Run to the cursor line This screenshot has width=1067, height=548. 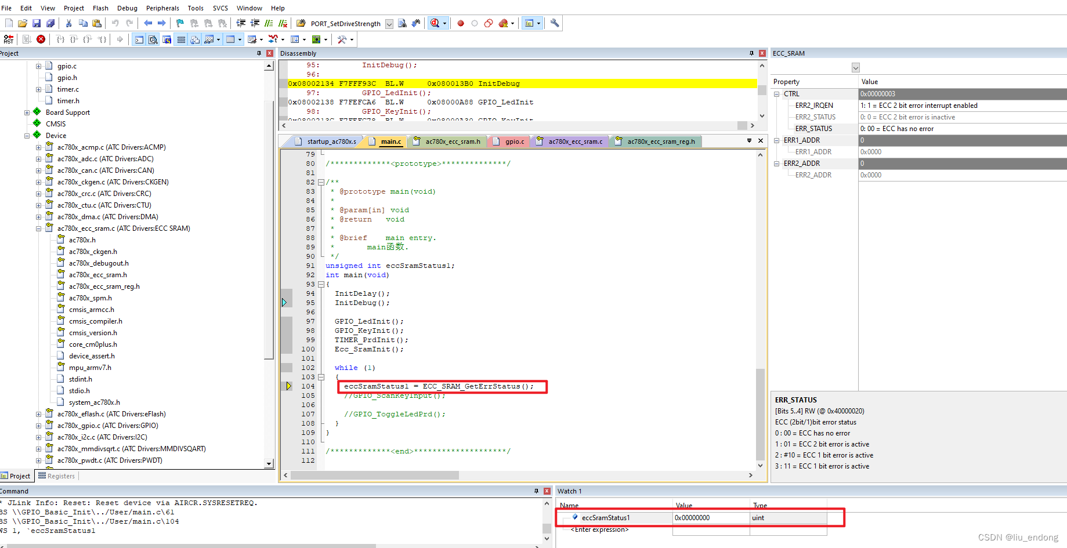102,39
